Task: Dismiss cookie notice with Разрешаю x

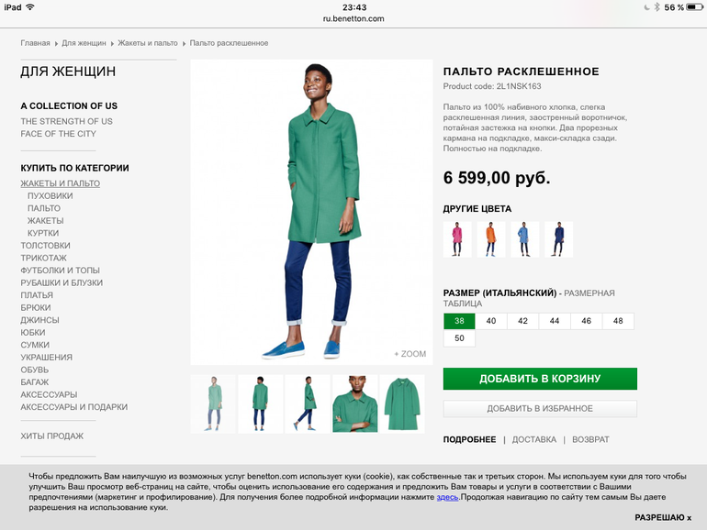Action: (663, 518)
